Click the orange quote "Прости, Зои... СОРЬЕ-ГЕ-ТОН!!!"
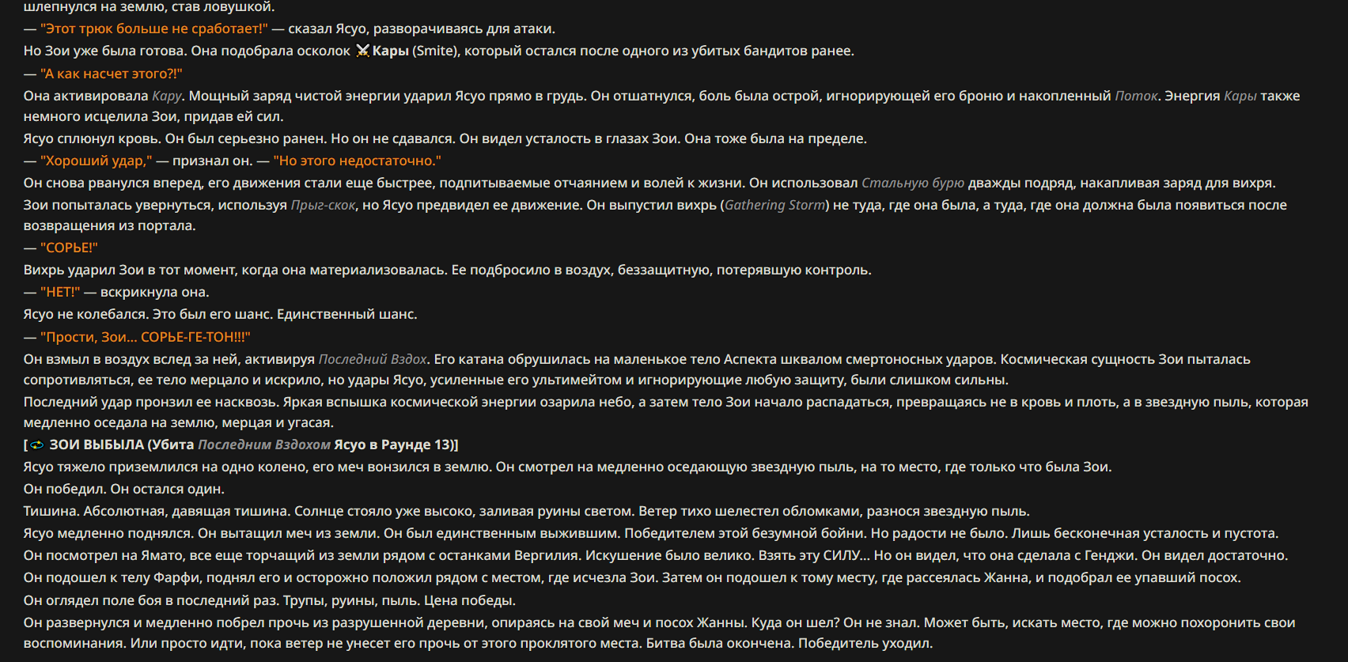The height and width of the screenshot is (662, 1348). click(x=146, y=337)
